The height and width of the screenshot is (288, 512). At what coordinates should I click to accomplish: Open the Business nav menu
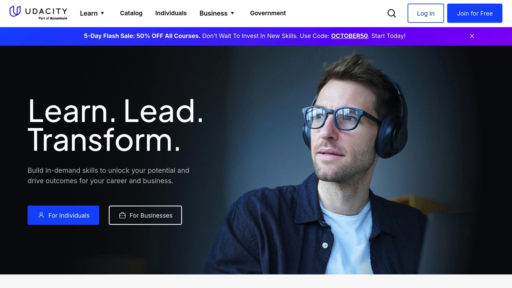click(x=217, y=13)
